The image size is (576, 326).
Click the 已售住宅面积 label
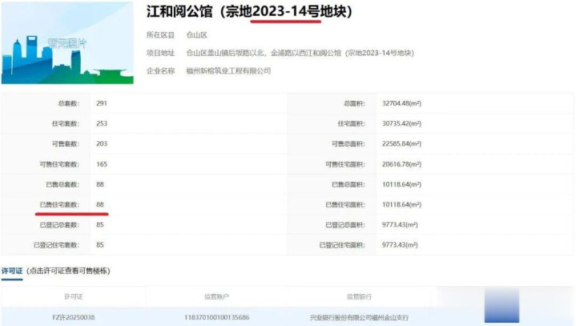[345, 204]
